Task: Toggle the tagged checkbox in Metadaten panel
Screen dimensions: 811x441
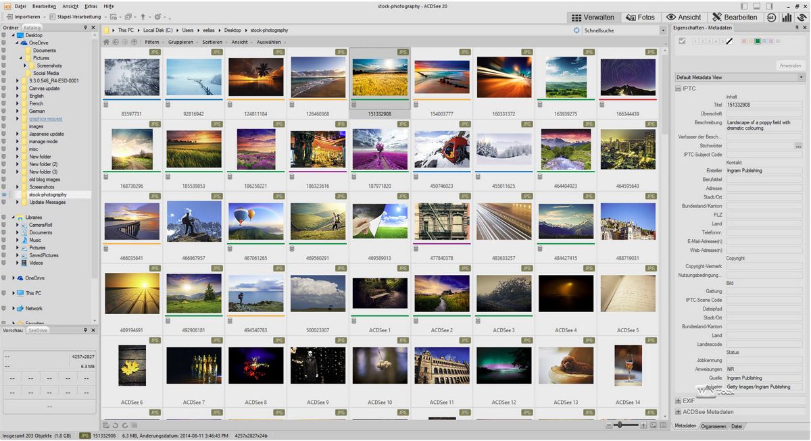Action: click(682, 41)
